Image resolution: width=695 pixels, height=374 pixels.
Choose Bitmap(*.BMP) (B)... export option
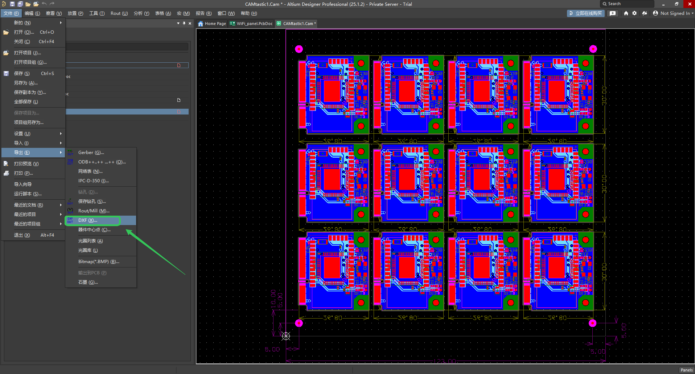click(101, 262)
